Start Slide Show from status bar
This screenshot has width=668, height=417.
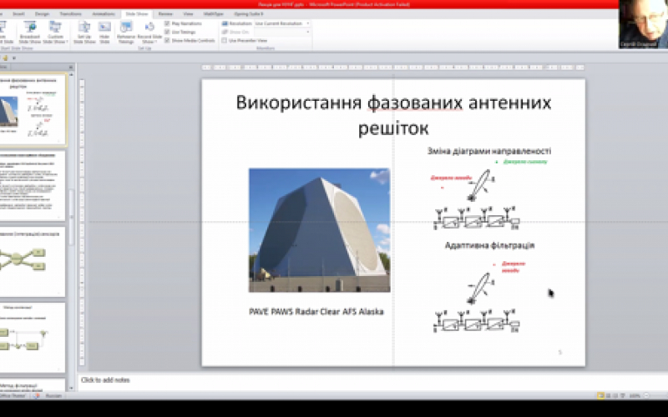(622, 395)
